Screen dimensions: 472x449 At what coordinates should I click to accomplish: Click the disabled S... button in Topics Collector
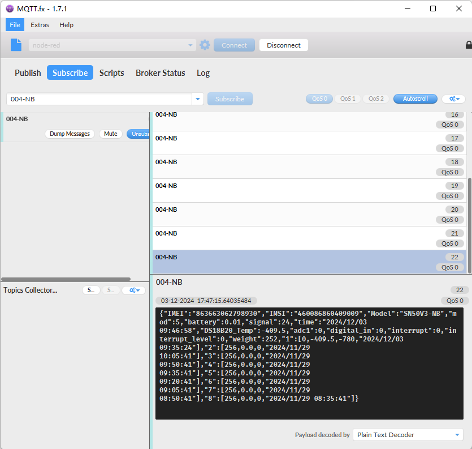[111, 290]
